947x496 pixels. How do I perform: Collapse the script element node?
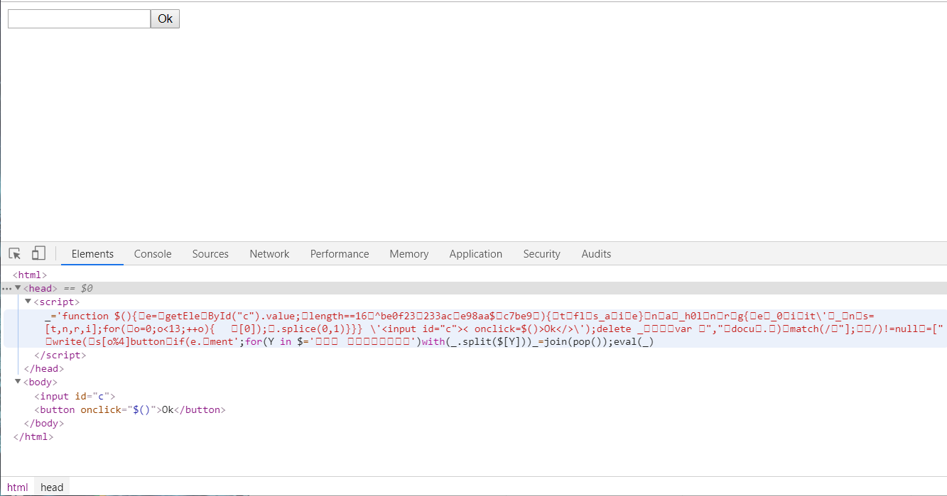[x=28, y=302]
